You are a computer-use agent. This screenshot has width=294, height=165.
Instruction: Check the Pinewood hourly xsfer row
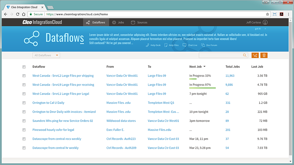[x=24, y=130]
